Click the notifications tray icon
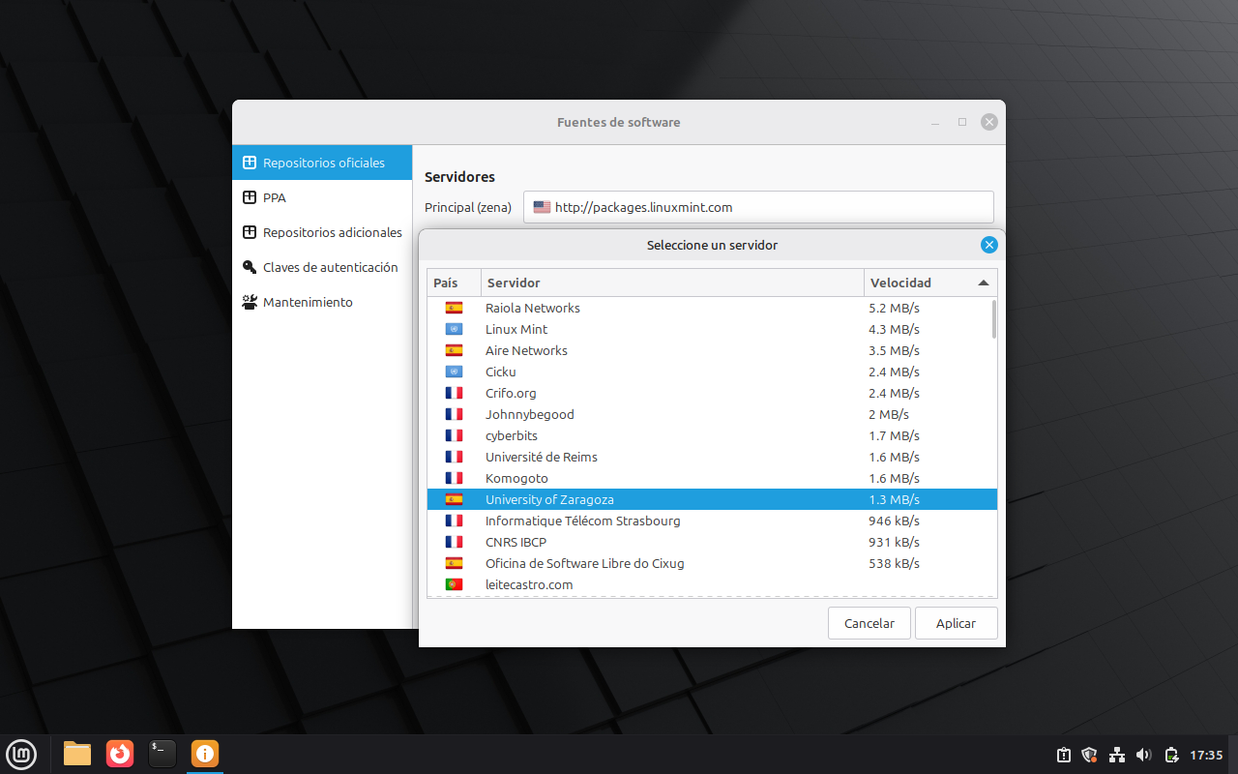 (x=1063, y=755)
